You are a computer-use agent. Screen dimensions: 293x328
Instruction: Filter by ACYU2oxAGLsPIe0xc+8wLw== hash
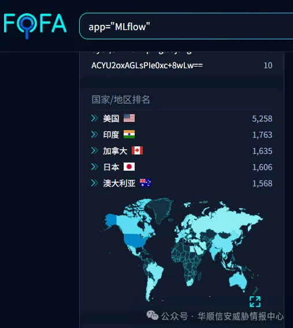pos(147,65)
